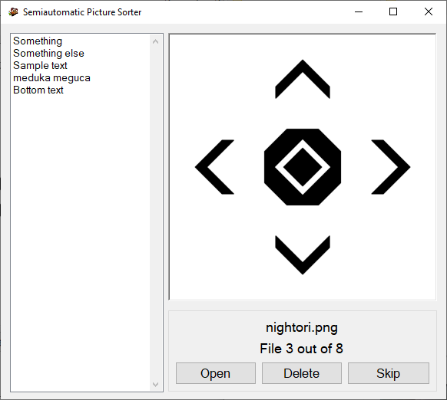Viewport: 447px width, 400px height.
Task: Maximize the Semiautomatic Picture Sorter window
Action: click(393, 11)
